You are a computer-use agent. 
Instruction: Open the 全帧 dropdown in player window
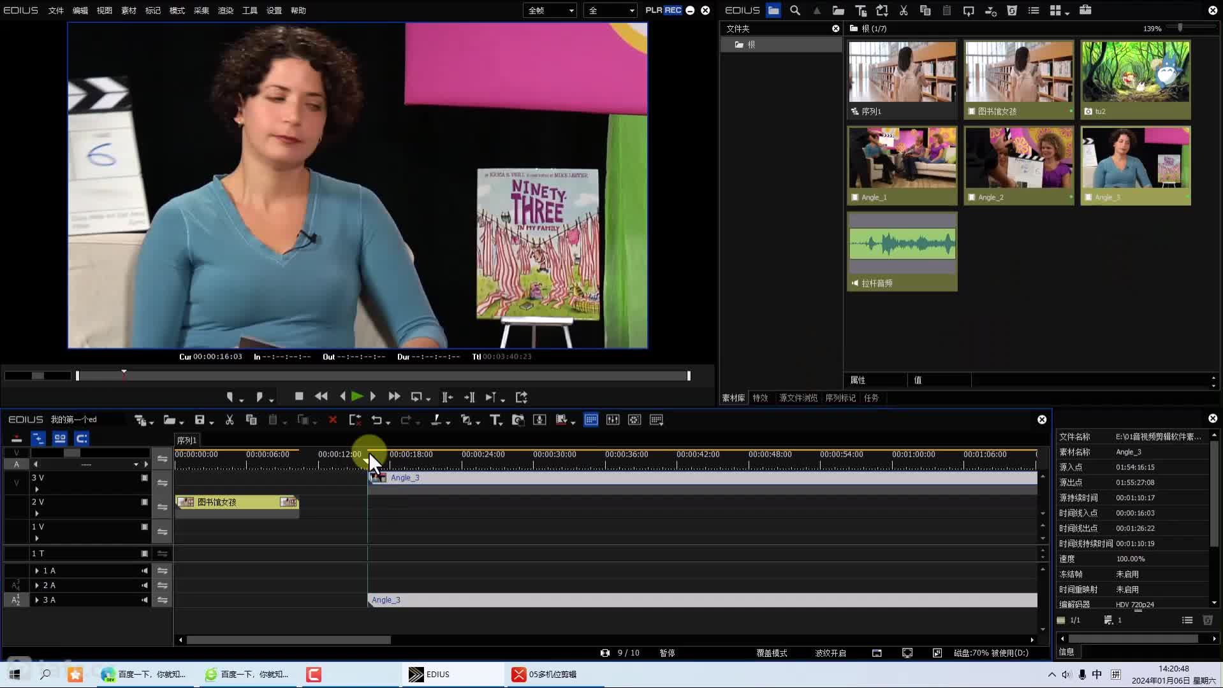(x=550, y=10)
